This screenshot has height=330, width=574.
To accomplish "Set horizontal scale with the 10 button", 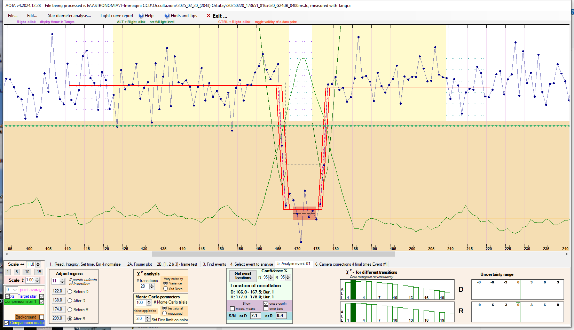I will (x=27, y=272).
